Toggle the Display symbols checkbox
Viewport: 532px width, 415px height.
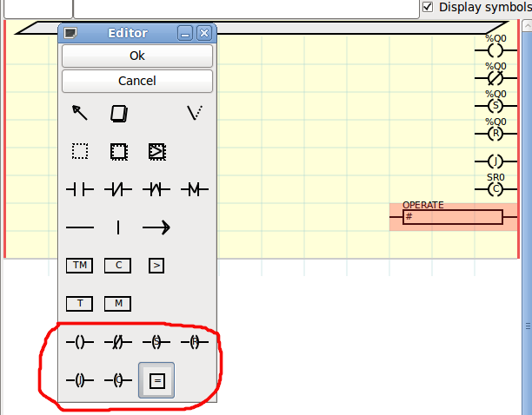[428, 7]
